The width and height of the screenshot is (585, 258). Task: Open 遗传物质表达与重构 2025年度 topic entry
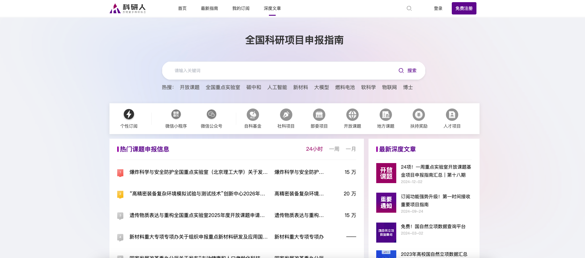coord(197,215)
